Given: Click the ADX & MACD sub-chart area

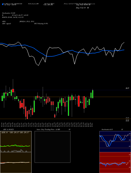Looking at the screenshot, I should 16,152.
